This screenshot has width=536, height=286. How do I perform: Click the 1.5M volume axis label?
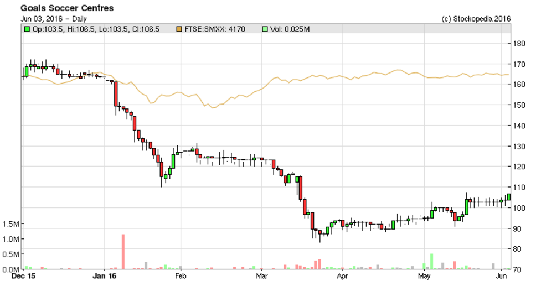click(x=11, y=224)
